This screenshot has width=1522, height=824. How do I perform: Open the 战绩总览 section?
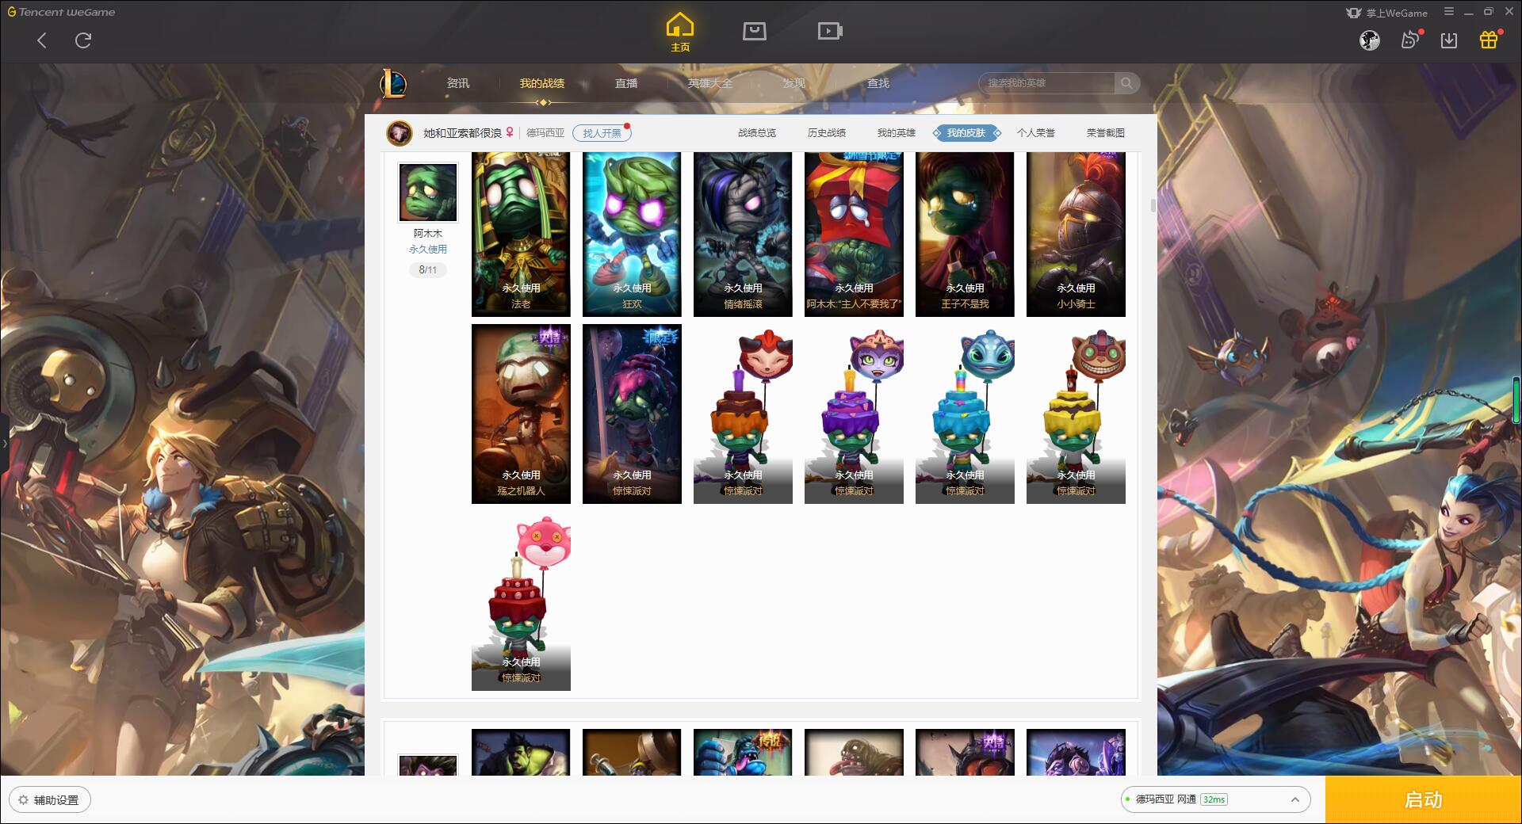(x=757, y=133)
